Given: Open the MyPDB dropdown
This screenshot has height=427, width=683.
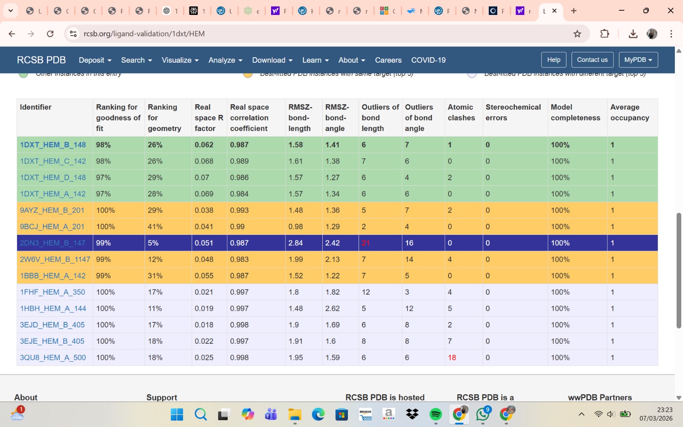Looking at the screenshot, I should point(638,60).
